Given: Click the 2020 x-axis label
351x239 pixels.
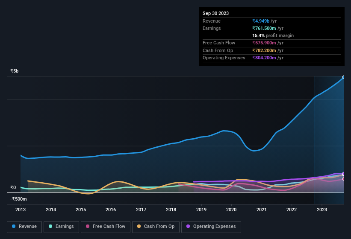Looking at the screenshot, I should click(231, 210).
